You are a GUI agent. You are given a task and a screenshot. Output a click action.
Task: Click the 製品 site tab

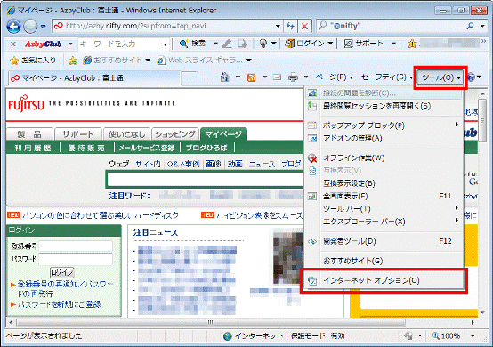(x=29, y=134)
